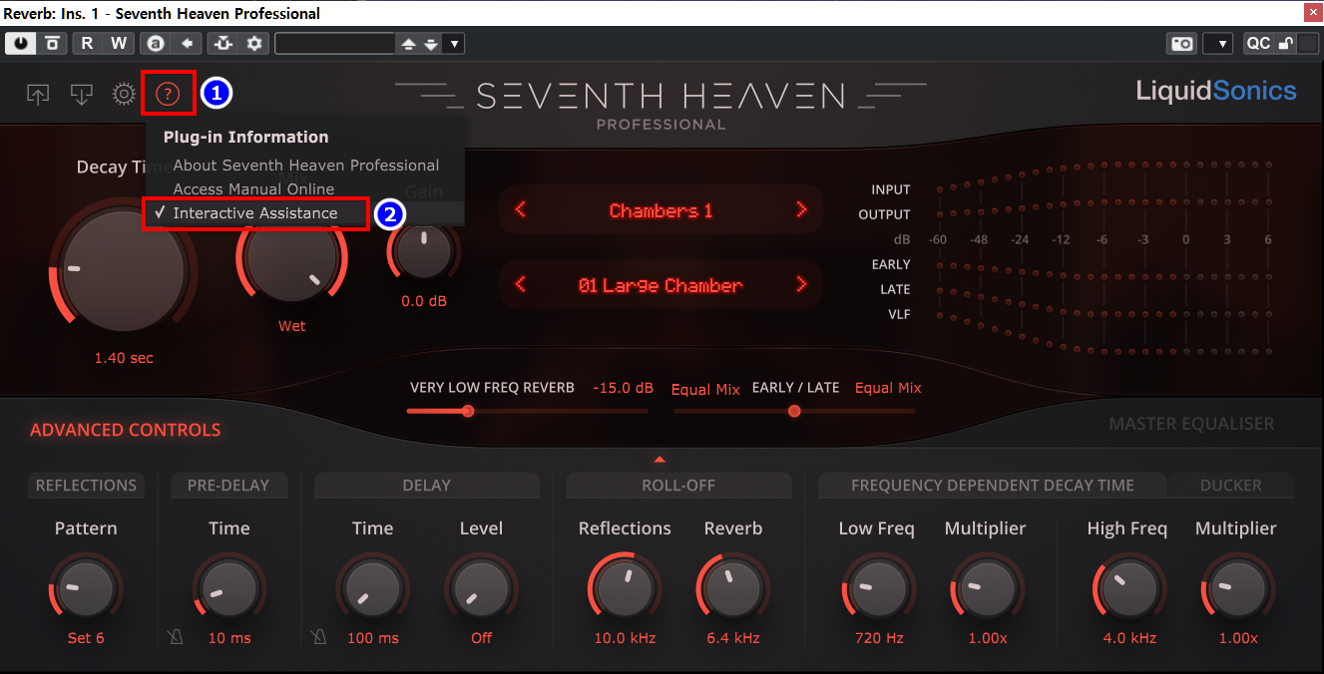Click the Low Freq Multiplier knob
The image size is (1324, 674).
coord(986,588)
